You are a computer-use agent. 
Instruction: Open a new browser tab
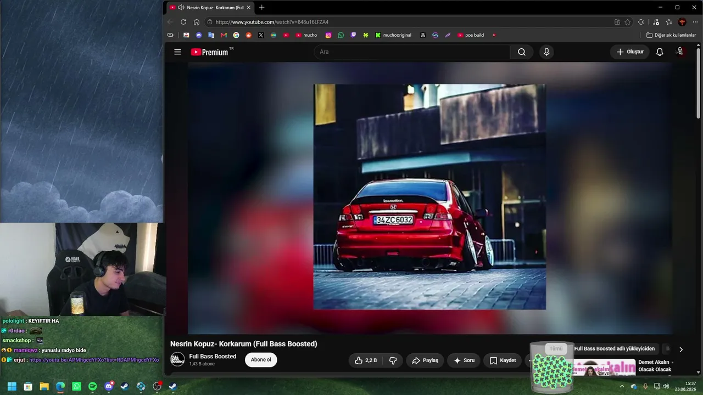pyautogui.click(x=261, y=8)
